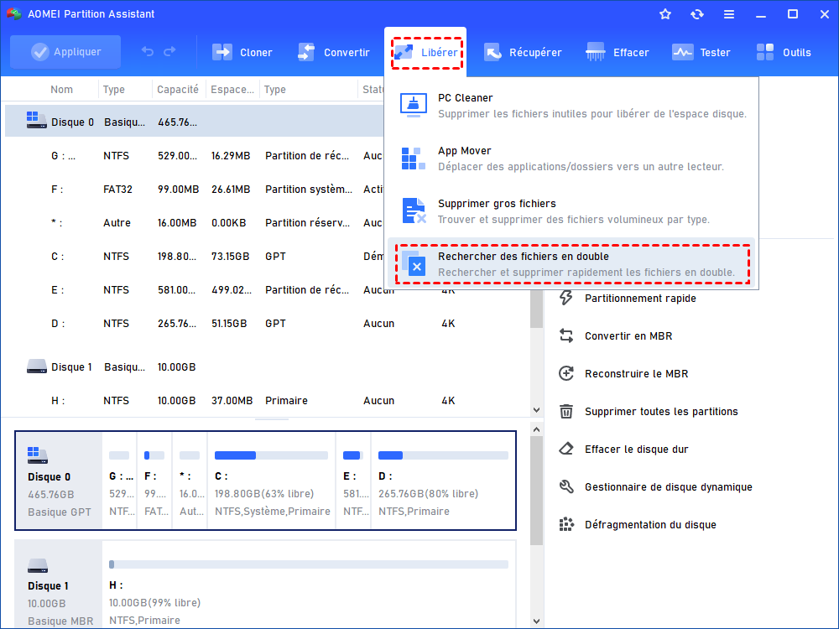Screen dimensions: 839x629
Task: Click partition list scrollbar down arrow
Action: [x=537, y=410]
